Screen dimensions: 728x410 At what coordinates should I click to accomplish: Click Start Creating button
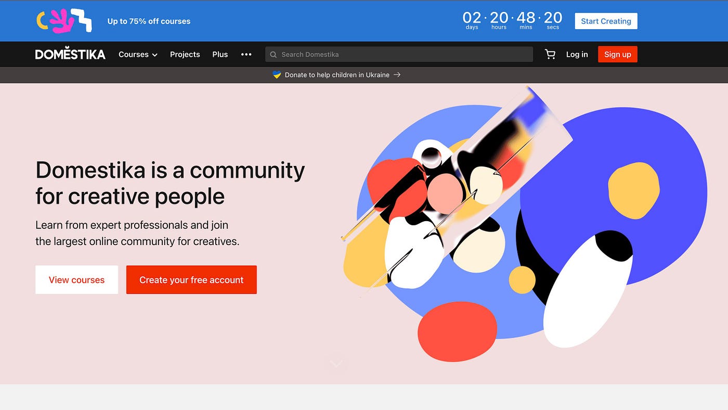pos(606,21)
